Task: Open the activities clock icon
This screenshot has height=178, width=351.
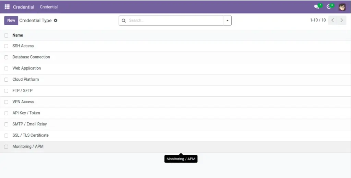Action: [329, 7]
